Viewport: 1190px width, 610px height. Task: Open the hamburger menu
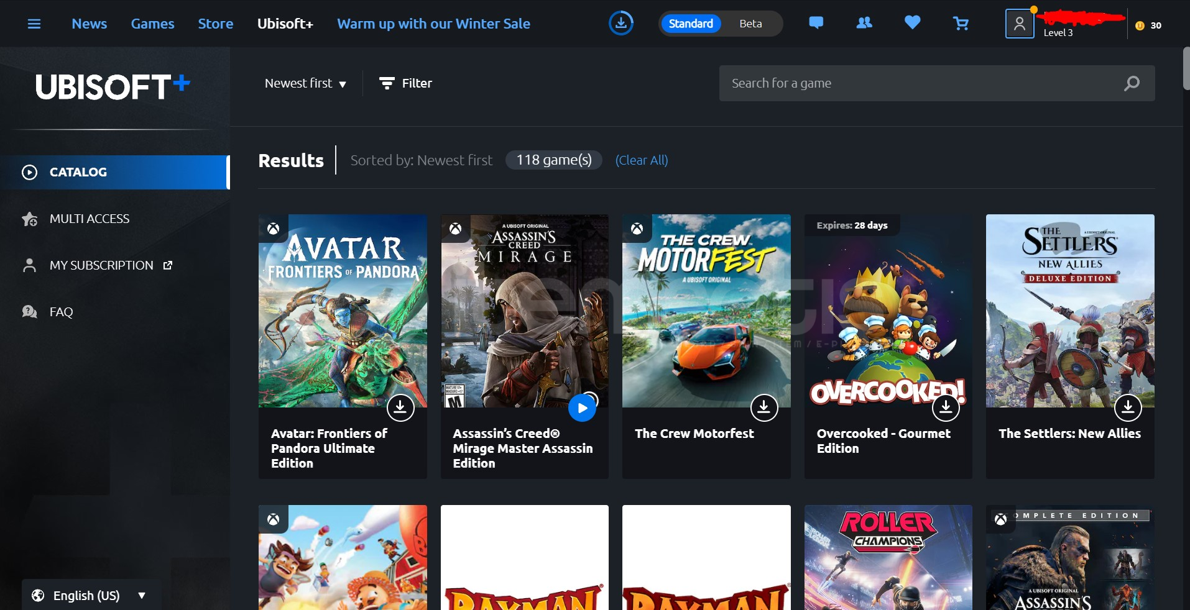[x=34, y=24]
